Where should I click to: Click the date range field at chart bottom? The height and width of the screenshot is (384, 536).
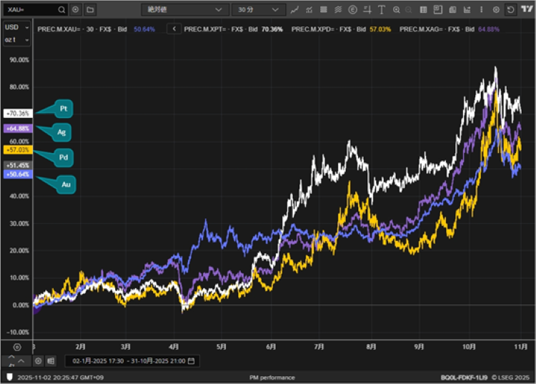pyautogui.click(x=129, y=361)
